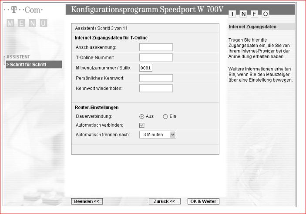Click the 'Internet Zugangsdaten' info heading

coord(252,27)
